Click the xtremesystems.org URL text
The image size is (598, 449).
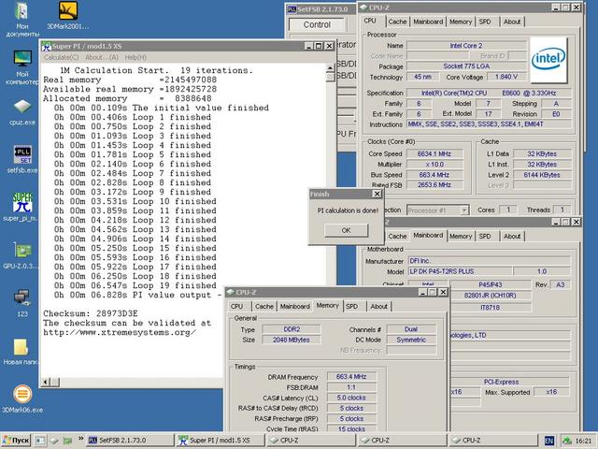(120, 332)
